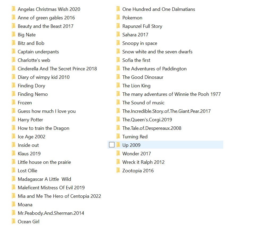The image size is (257, 227).
Task: Click Guess how much I love you
Action: 47,111
